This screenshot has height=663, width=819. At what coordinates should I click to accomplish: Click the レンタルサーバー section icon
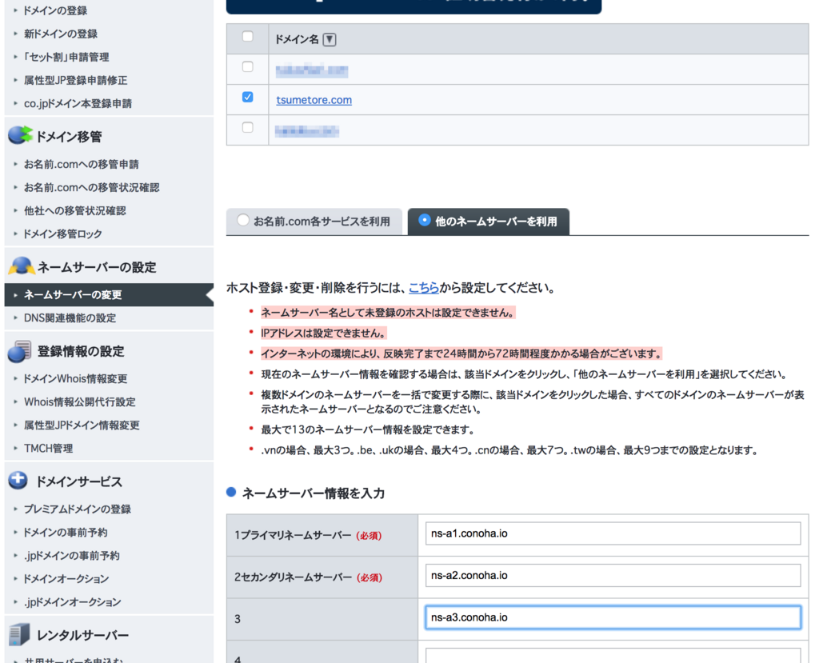pyautogui.click(x=18, y=634)
